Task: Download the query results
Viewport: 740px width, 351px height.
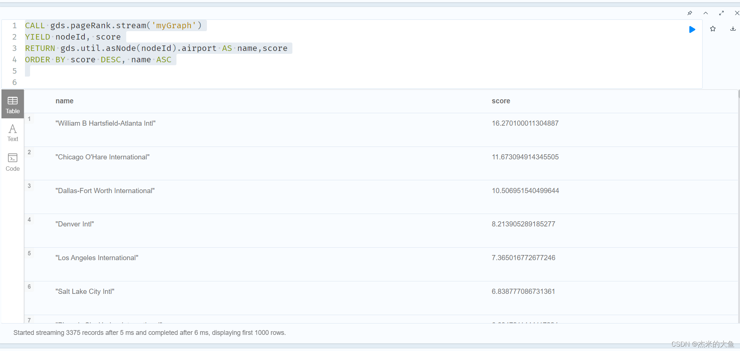Action: coord(733,29)
